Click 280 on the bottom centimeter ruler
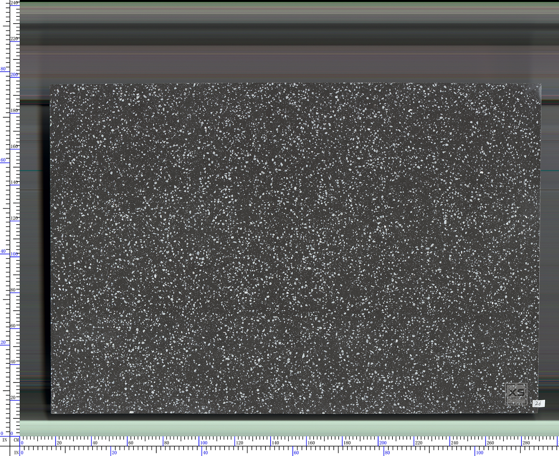 tap(526, 443)
